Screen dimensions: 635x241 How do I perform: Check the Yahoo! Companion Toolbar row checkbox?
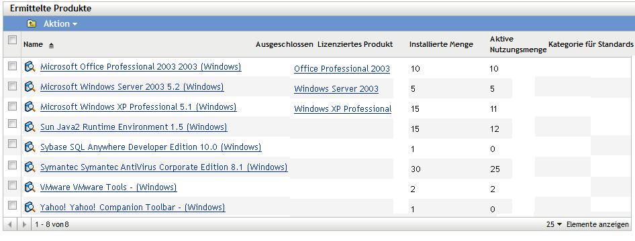(13, 205)
